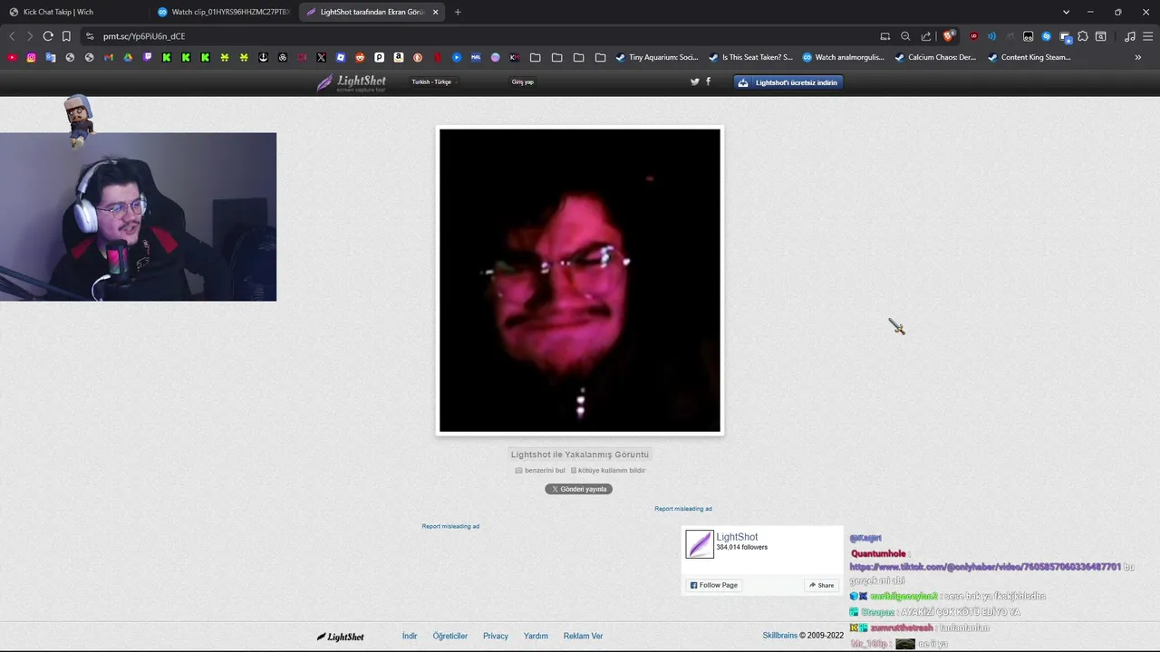Viewport: 1160px width, 652px height.
Task: Bookmark this page with the bookmark icon
Action: coord(66,36)
